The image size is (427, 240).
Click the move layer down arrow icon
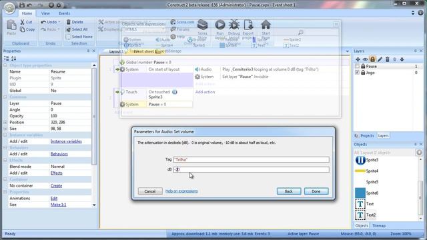point(402,59)
